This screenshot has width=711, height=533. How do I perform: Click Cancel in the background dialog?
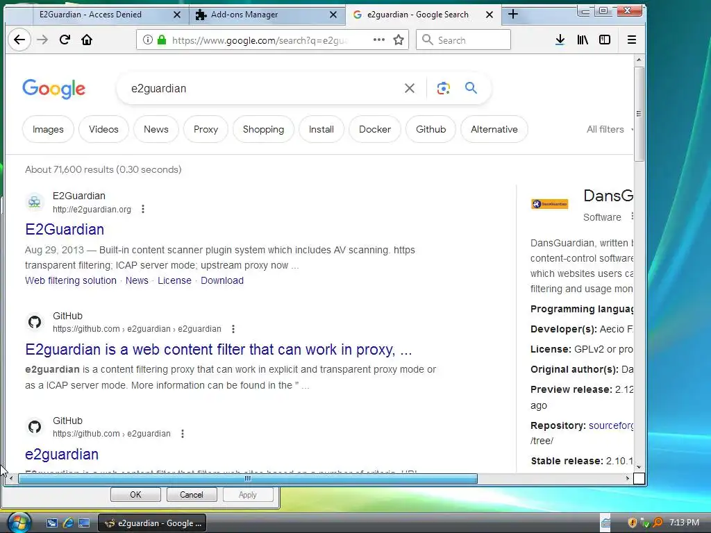click(192, 494)
